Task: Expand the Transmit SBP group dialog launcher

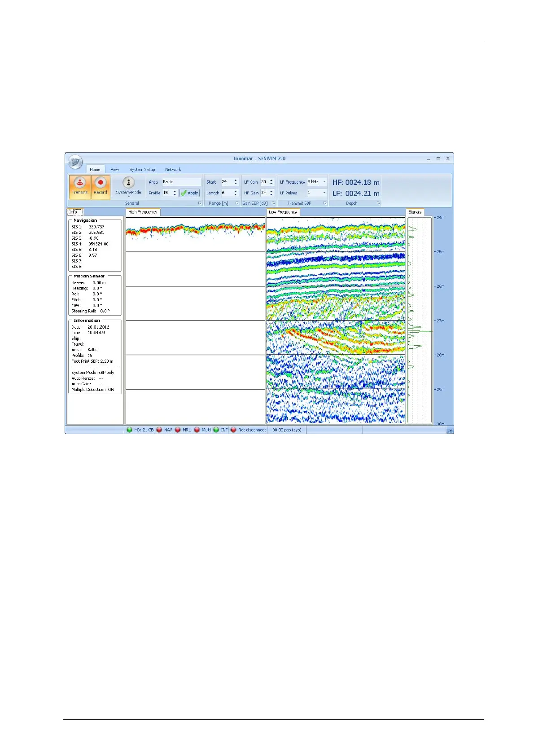Action: [x=324, y=203]
